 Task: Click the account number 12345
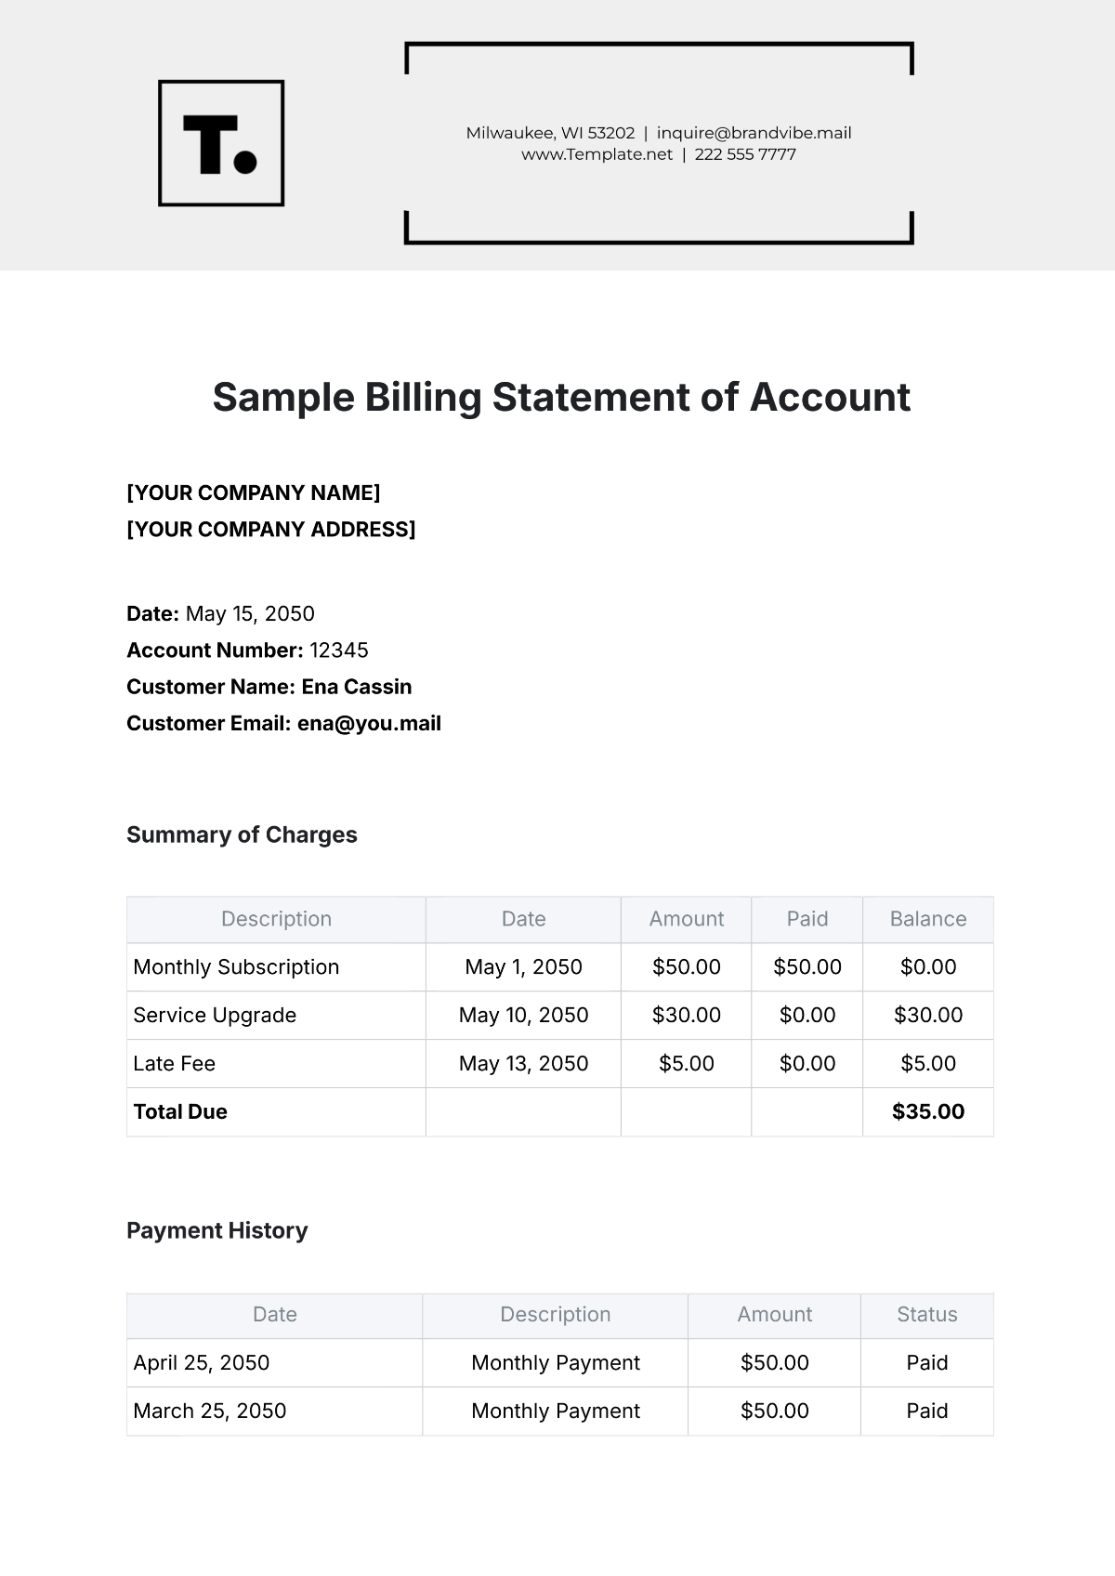tap(339, 650)
